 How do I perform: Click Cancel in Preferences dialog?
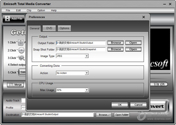(x=138, y=105)
